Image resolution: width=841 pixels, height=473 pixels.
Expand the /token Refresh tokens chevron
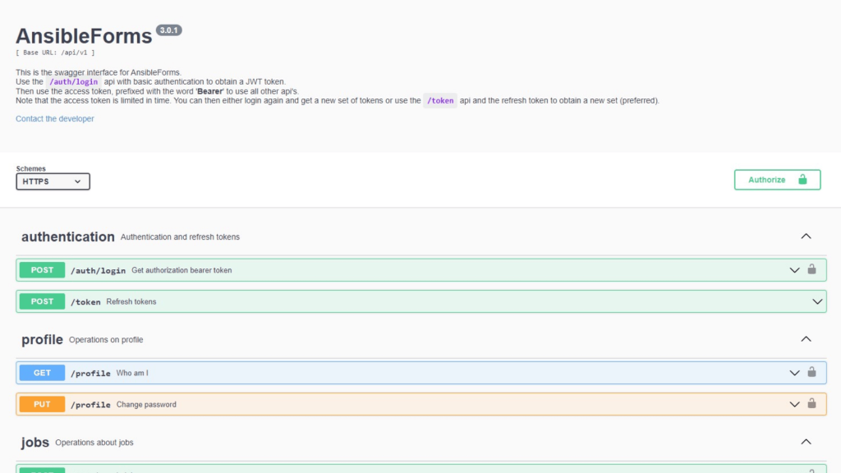click(816, 301)
